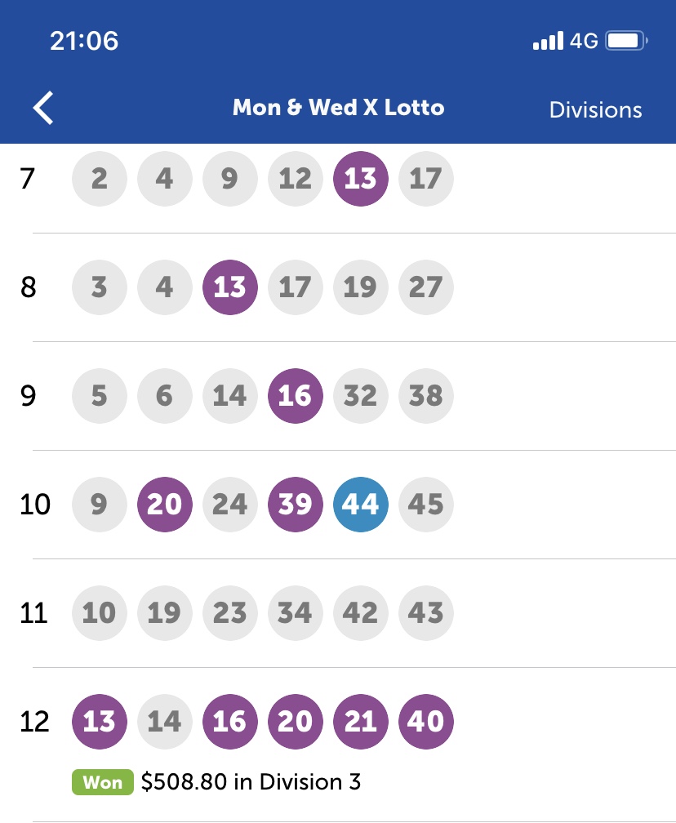The width and height of the screenshot is (676, 823).
Task: Open the Divisions link
Action: click(596, 109)
